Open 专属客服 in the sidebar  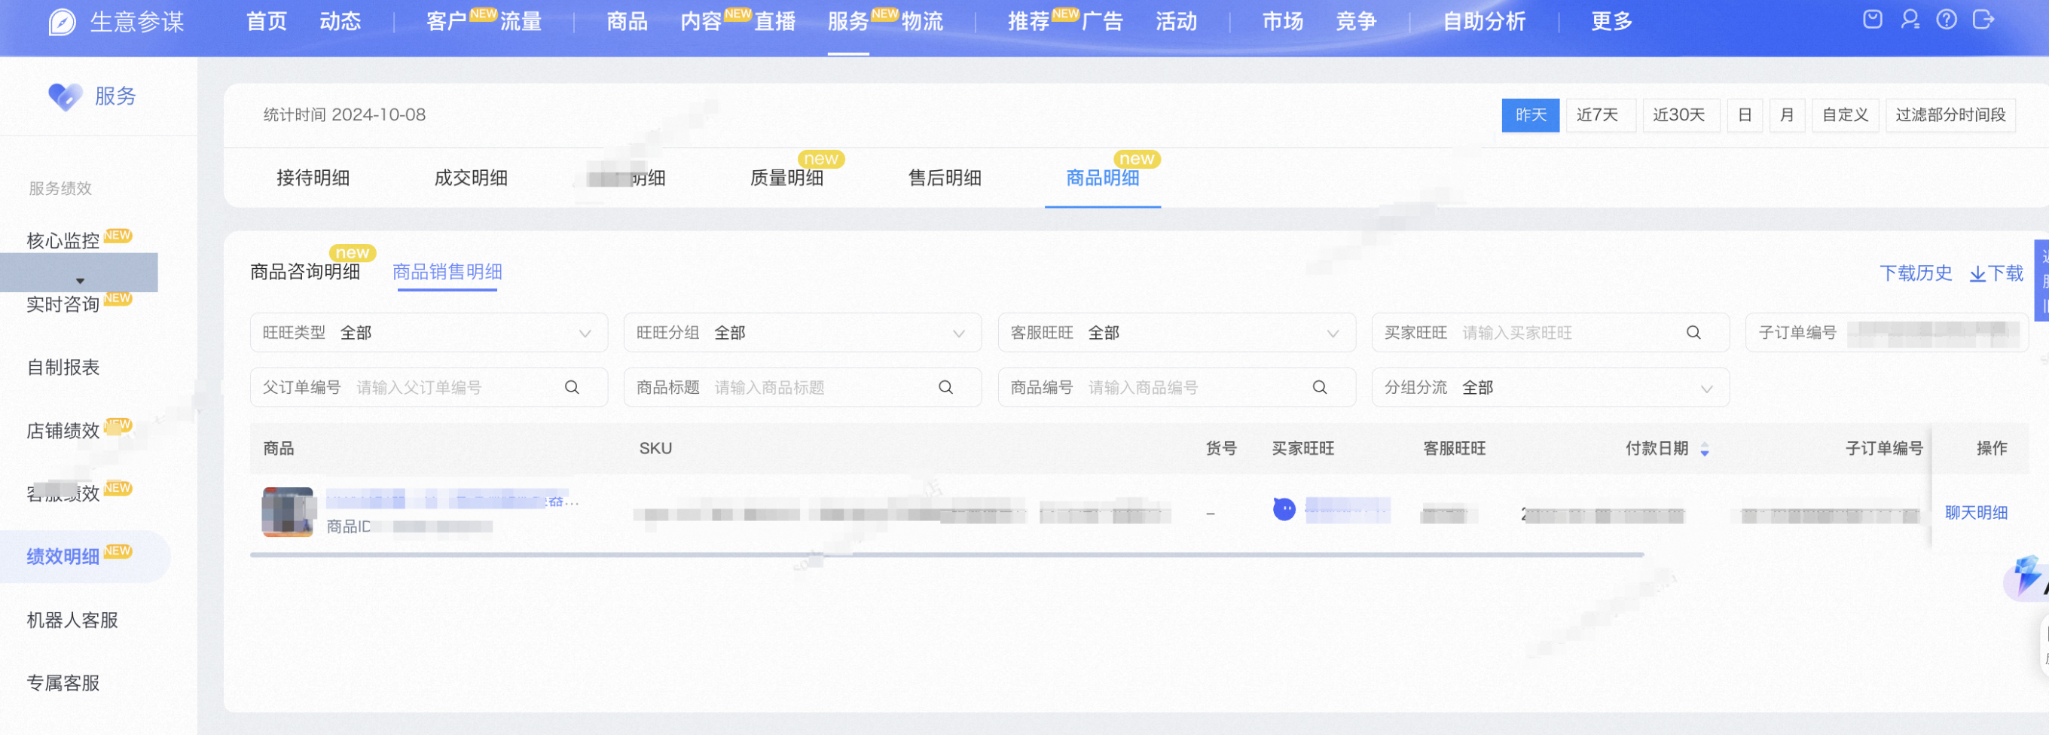[63, 683]
